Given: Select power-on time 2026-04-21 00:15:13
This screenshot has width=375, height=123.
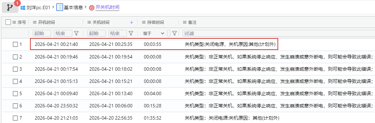Looking at the screenshot, I should (56, 81).
